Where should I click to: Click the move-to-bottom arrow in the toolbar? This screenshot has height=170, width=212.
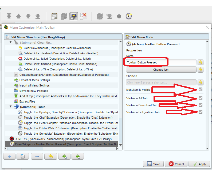coord(38,16)
